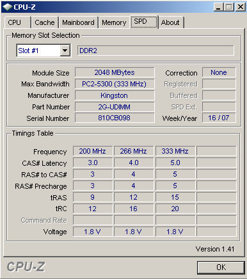Image resolution: width=247 pixels, height=279 pixels.
Task: Switch to the CPU tab
Action: (17, 22)
